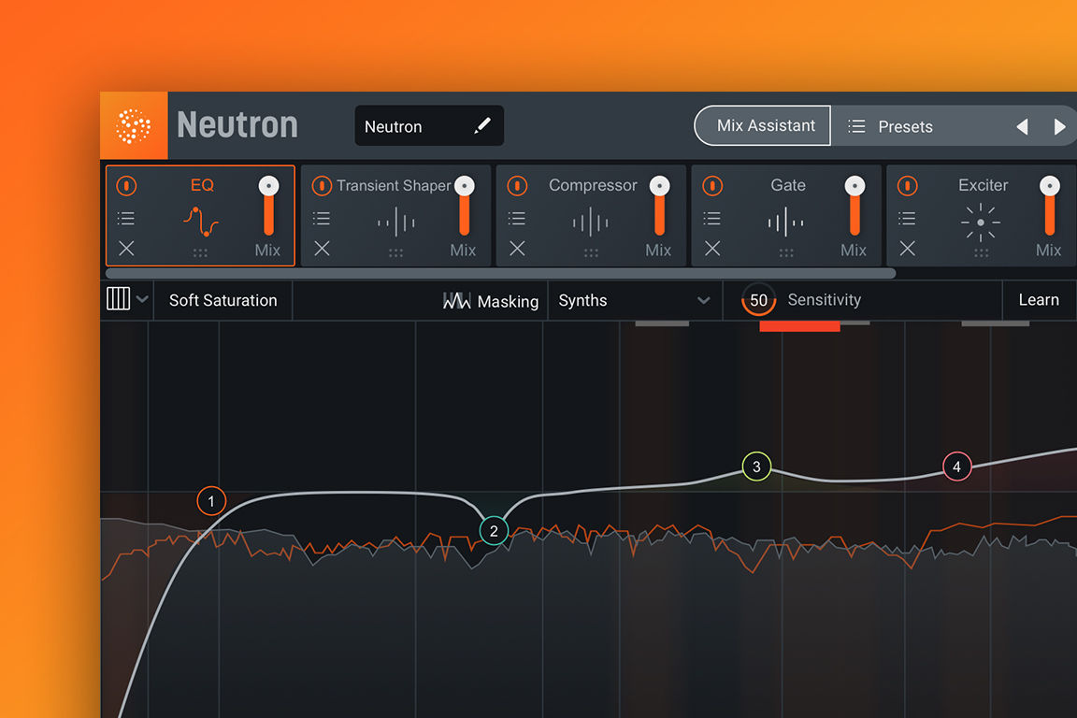Remove the Gate module with X

coord(712,248)
